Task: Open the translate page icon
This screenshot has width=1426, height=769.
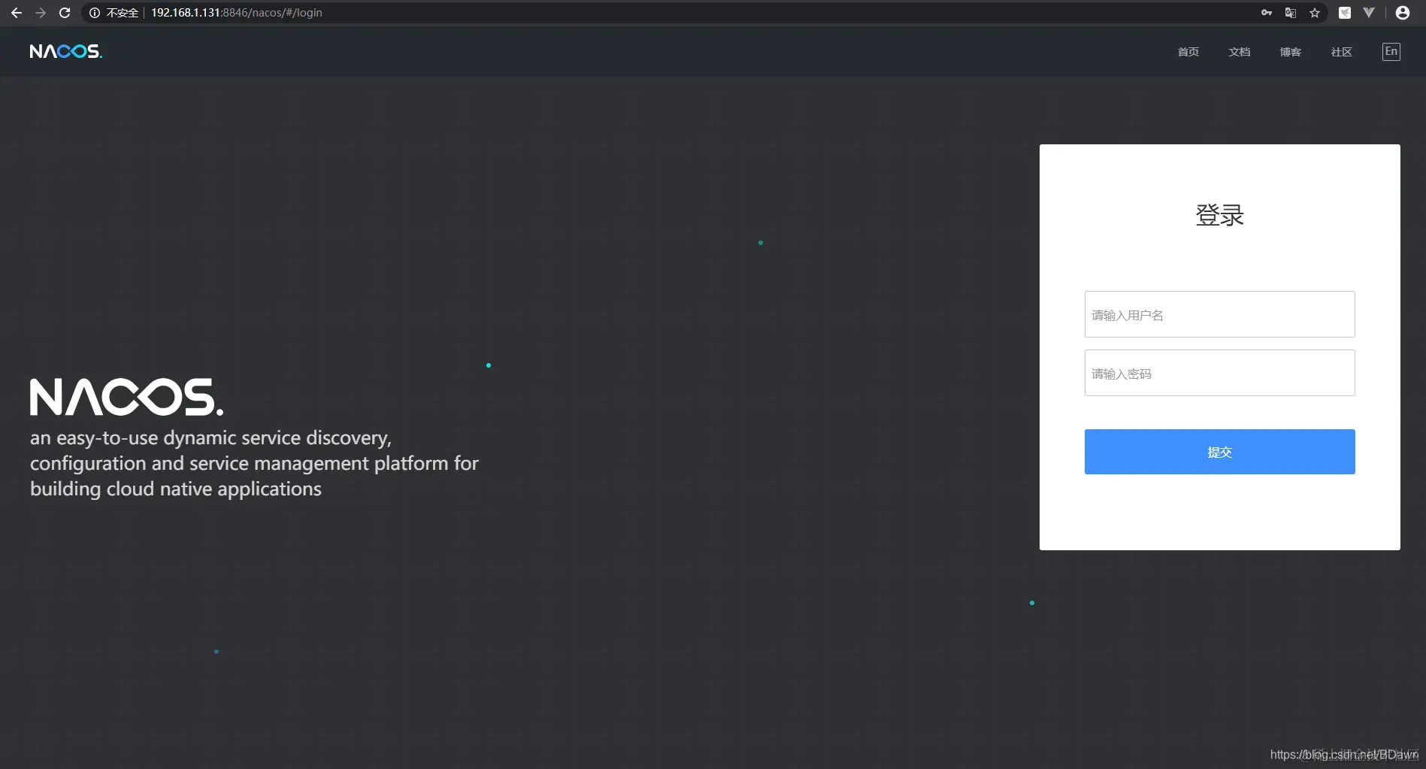Action: (1291, 13)
